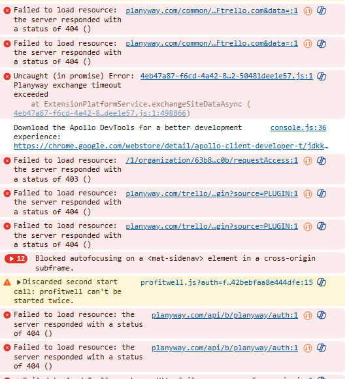Expand the Discarded second start call warning
Viewport: 349px width, 379px height.
(18, 282)
